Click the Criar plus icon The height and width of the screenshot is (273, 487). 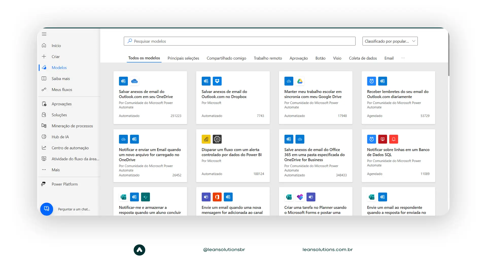click(x=44, y=56)
